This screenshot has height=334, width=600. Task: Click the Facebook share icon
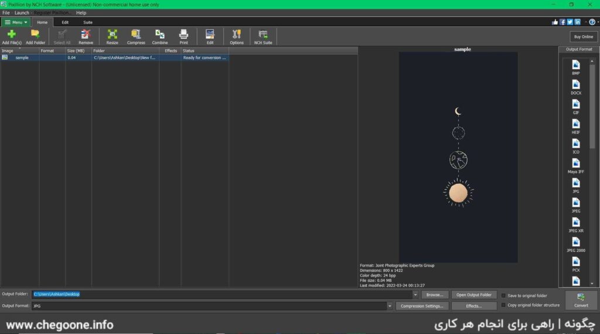[562, 22]
